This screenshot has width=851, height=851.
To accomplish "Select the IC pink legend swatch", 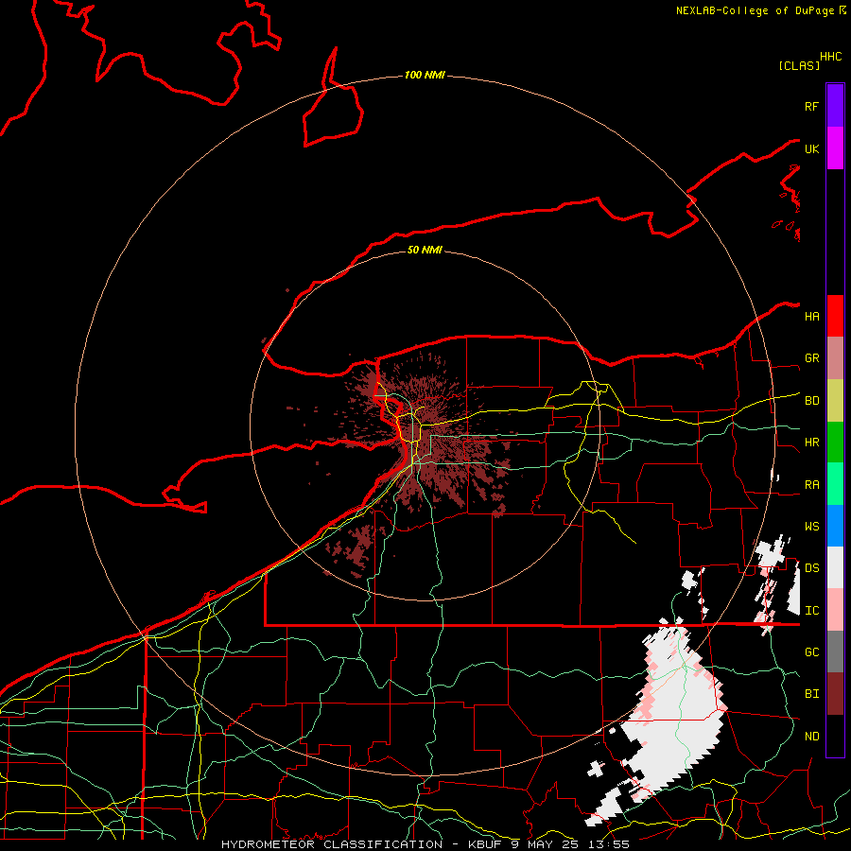I will 835,610.
